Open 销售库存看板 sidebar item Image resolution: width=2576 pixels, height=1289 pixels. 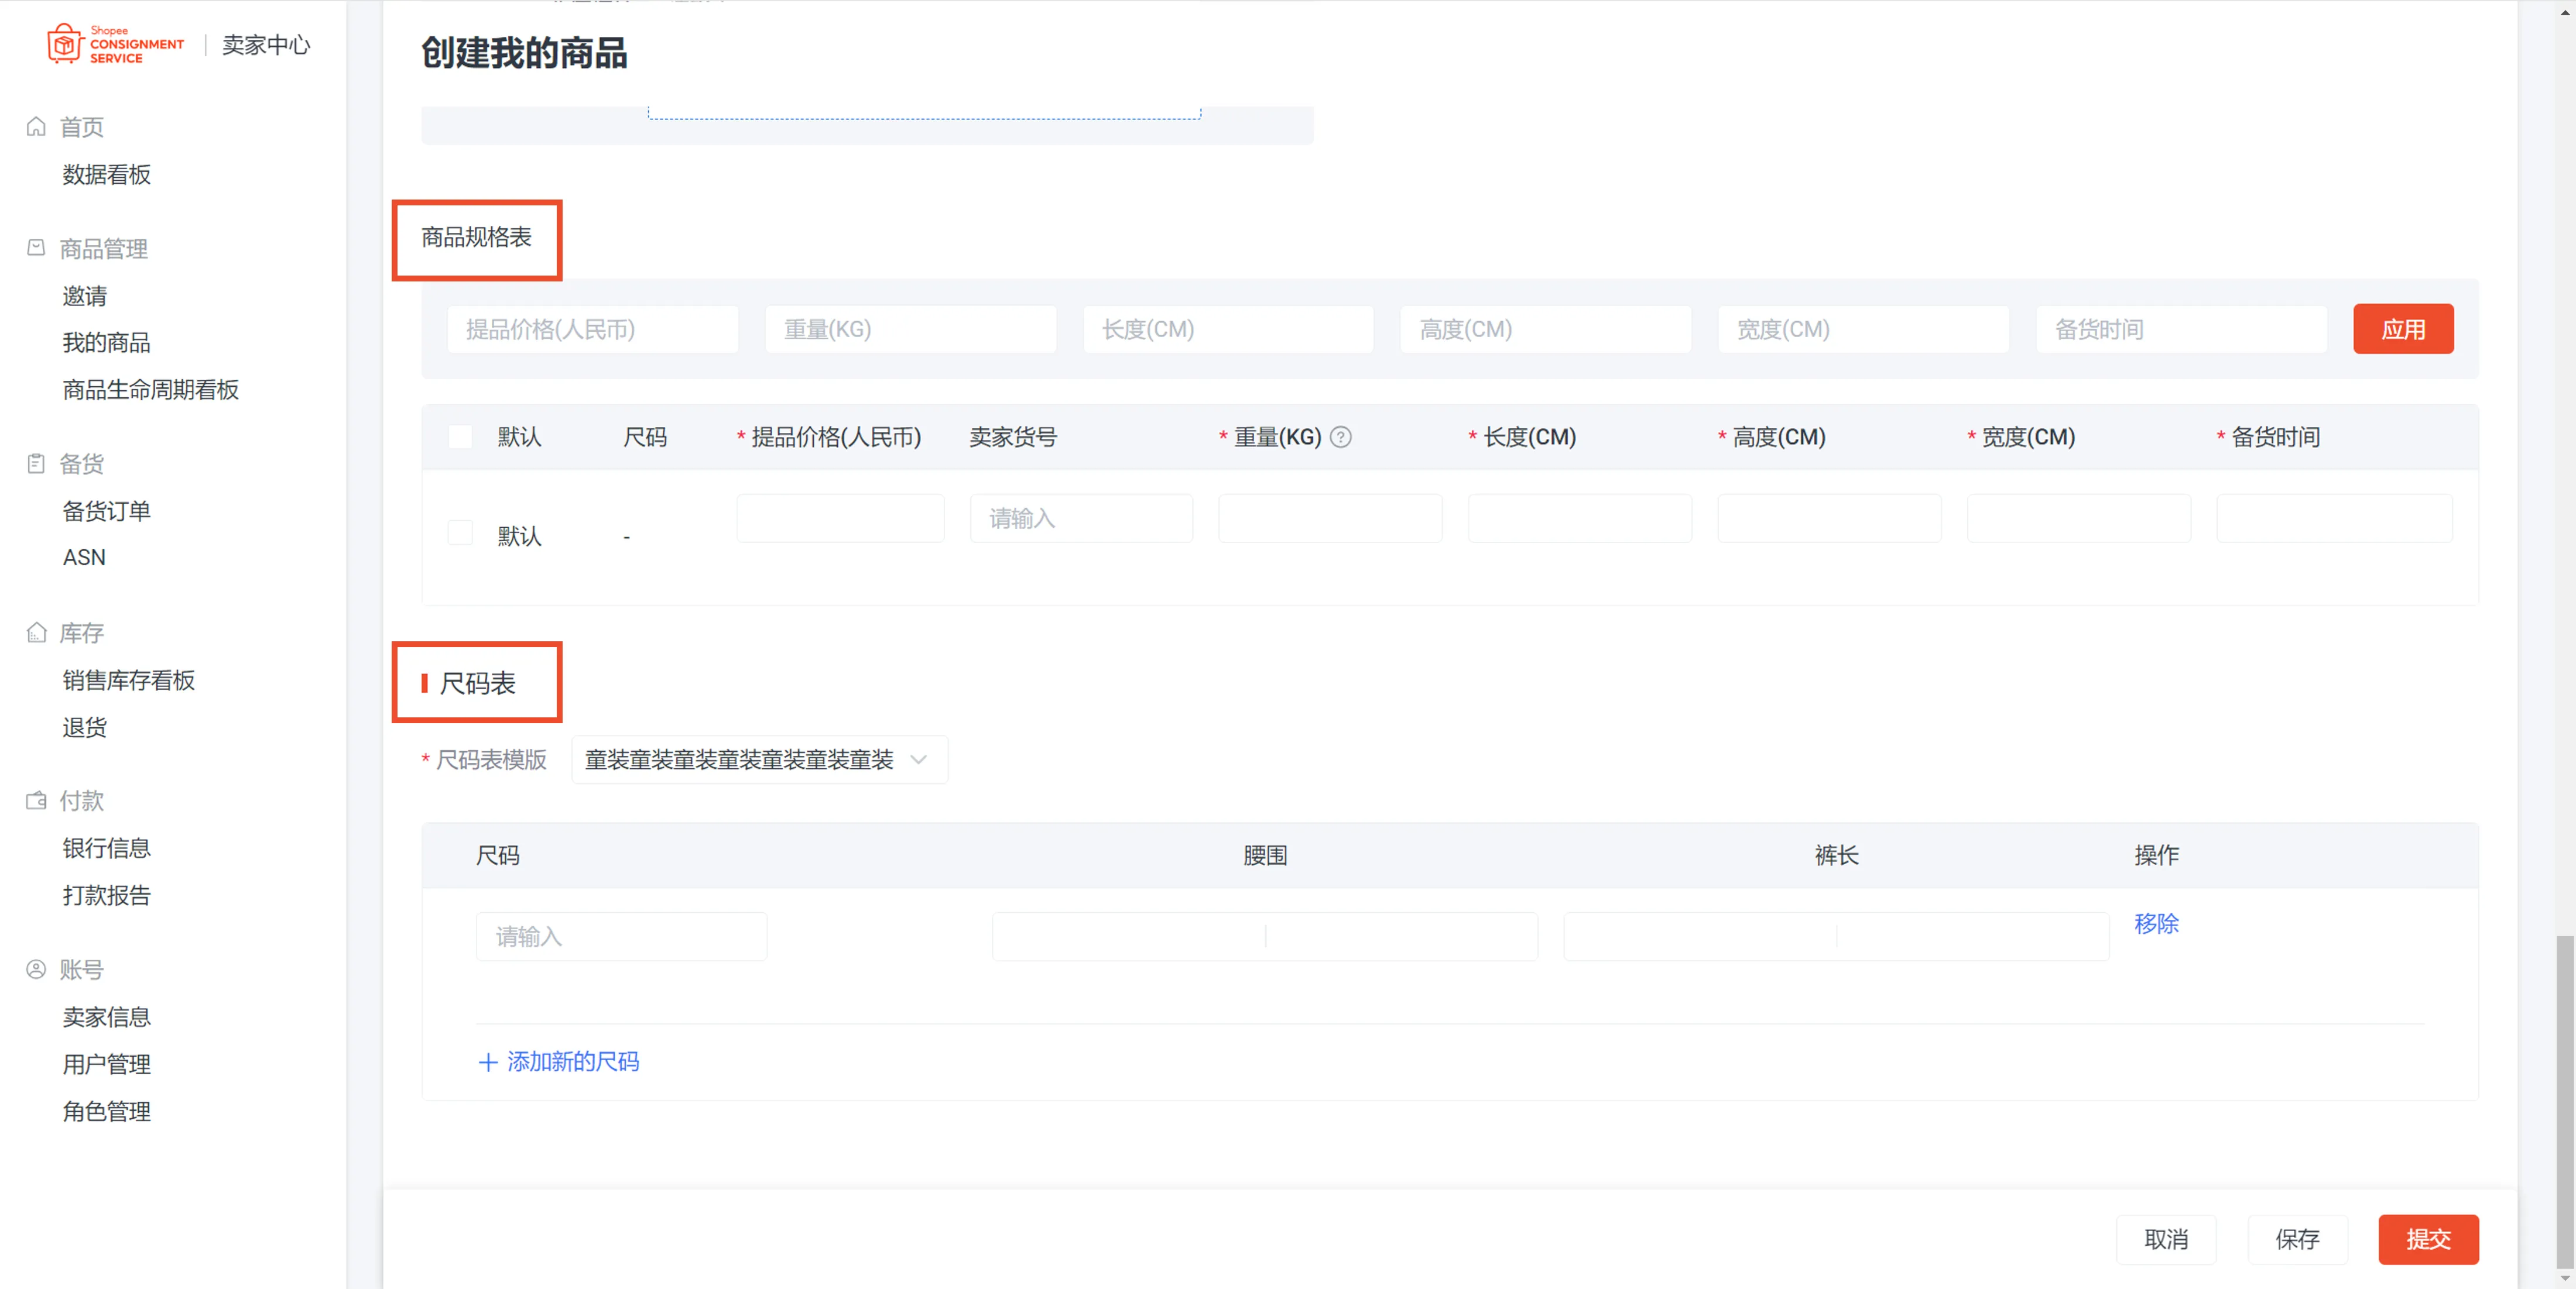(128, 680)
